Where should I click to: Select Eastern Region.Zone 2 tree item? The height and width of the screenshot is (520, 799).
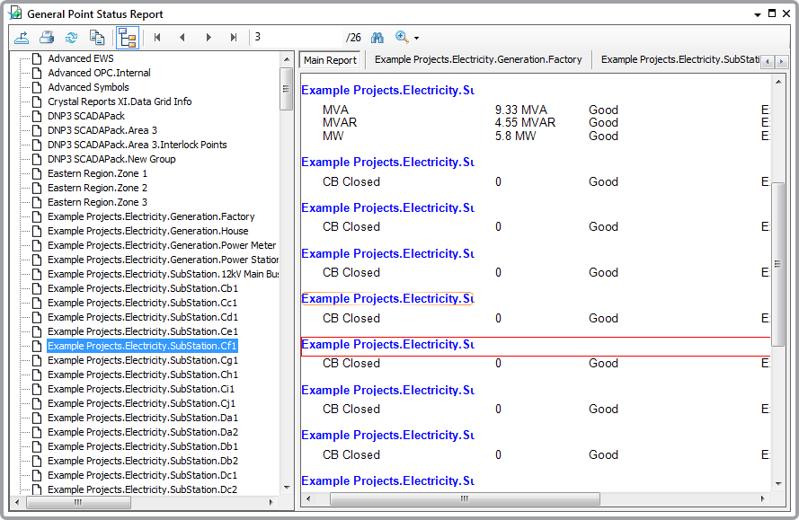click(x=97, y=188)
